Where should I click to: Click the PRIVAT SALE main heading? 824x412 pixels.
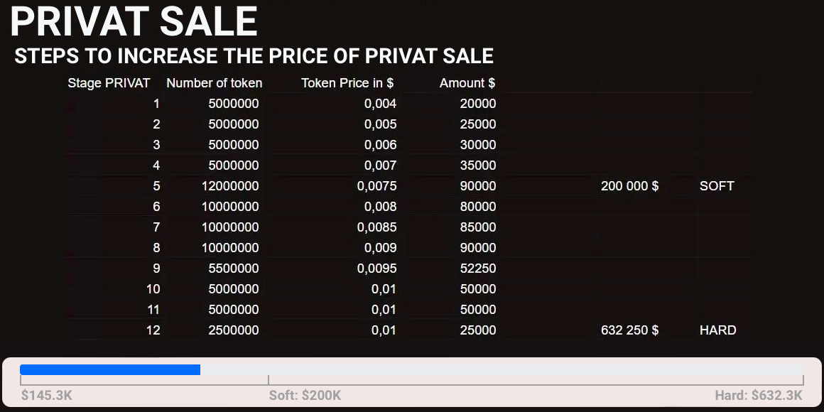click(134, 21)
